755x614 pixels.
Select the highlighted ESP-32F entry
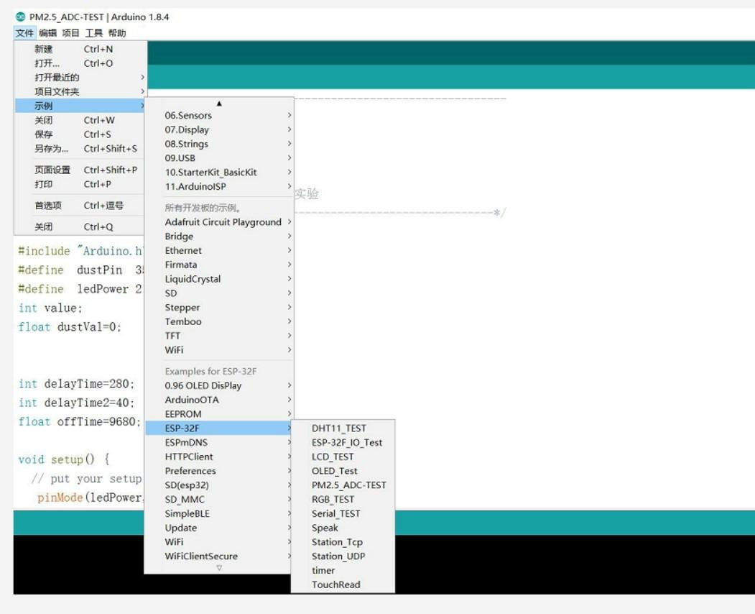(219, 428)
